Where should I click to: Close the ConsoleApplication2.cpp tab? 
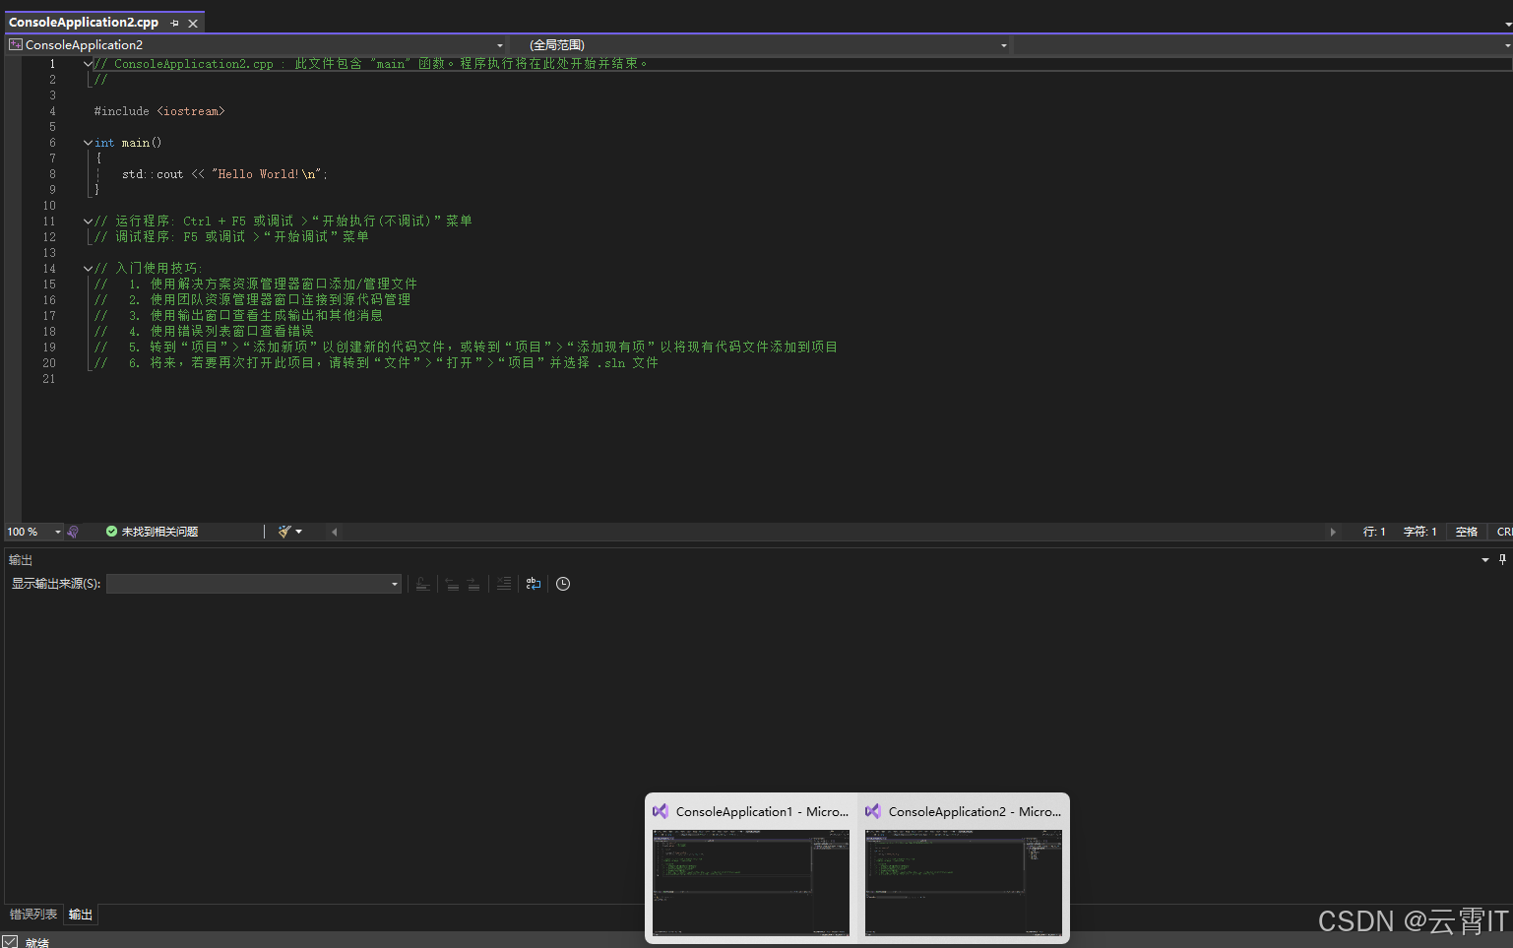(193, 23)
